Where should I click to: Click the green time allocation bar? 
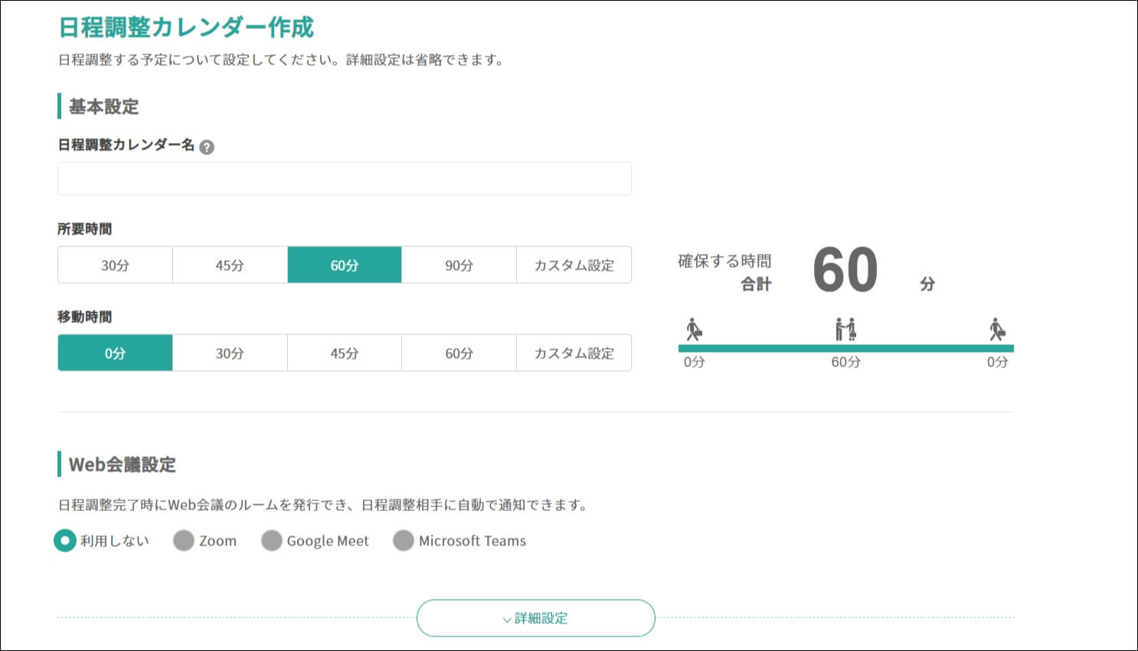pyautogui.click(x=845, y=348)
